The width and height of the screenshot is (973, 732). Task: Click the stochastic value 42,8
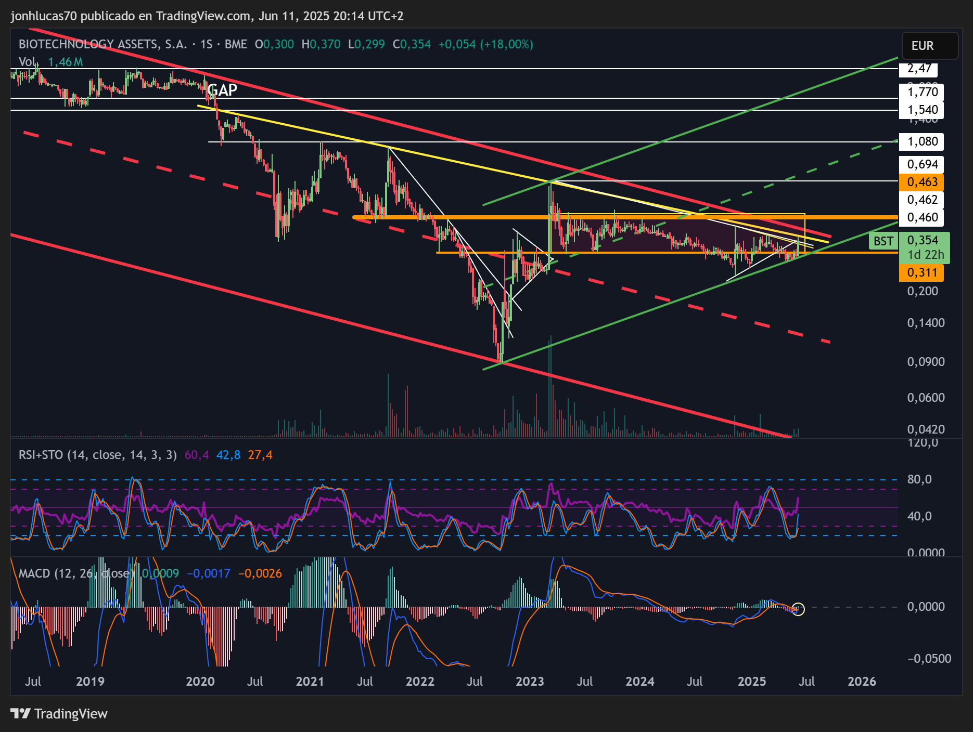228,455
